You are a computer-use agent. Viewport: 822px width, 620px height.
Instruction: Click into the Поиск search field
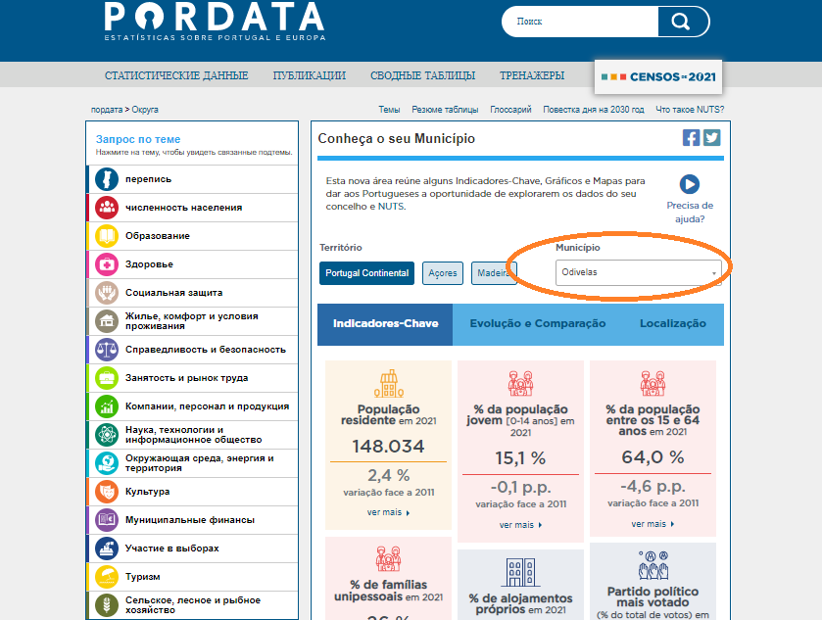tap(580, 22)
